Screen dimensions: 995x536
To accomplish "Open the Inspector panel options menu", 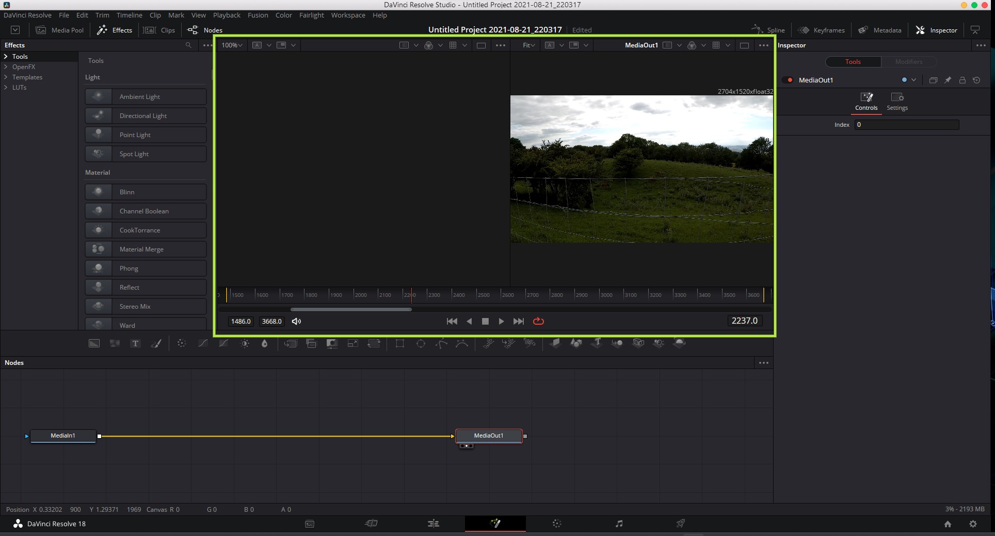I will (981, 45).
